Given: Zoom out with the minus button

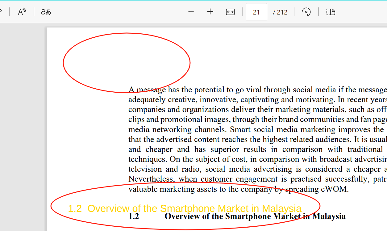Looking at the screenshot, I should click(x=191, y=12).
